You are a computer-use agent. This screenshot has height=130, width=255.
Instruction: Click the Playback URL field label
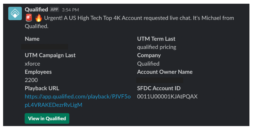[42, 88]
